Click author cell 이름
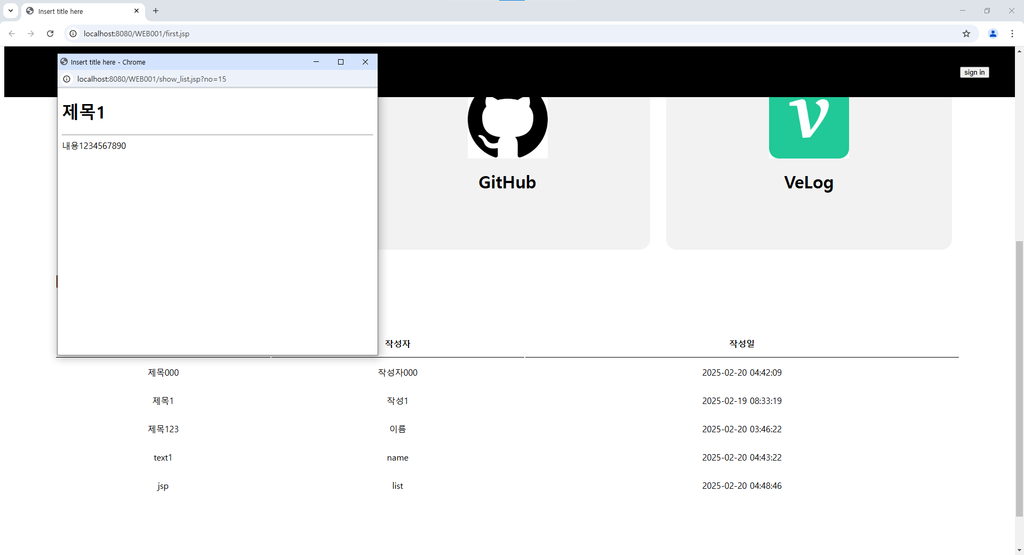This screenshot has width=1024, height=555. point(398,429)
